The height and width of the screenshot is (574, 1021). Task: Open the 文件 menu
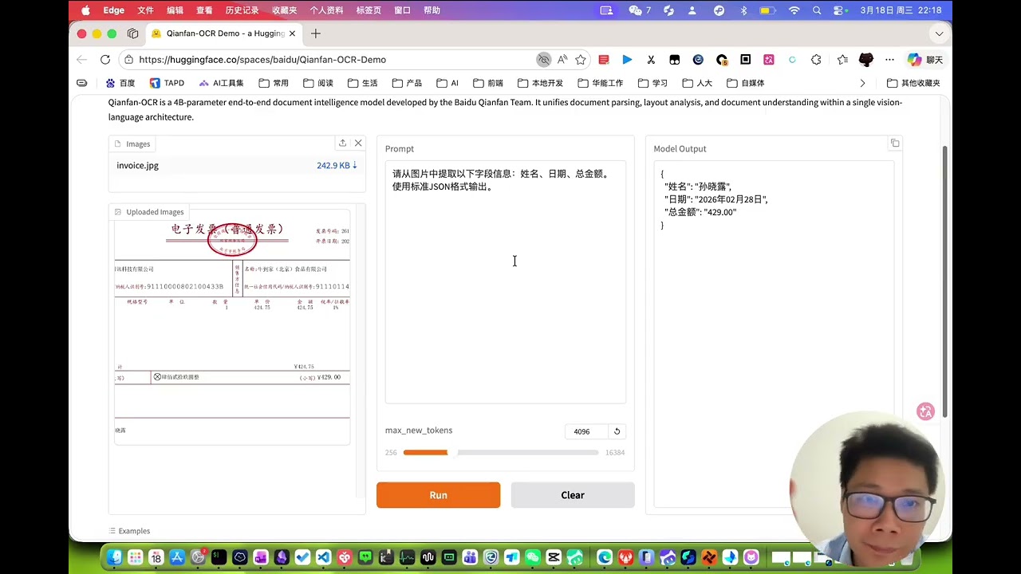[x=145, y=10]
